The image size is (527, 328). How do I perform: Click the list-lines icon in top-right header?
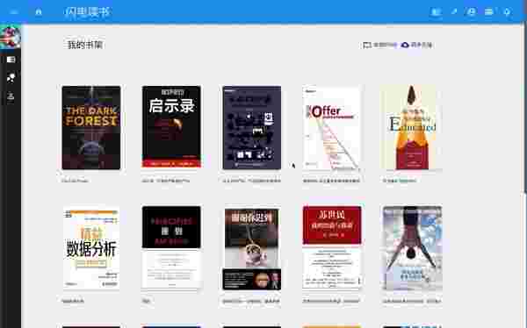489,12
